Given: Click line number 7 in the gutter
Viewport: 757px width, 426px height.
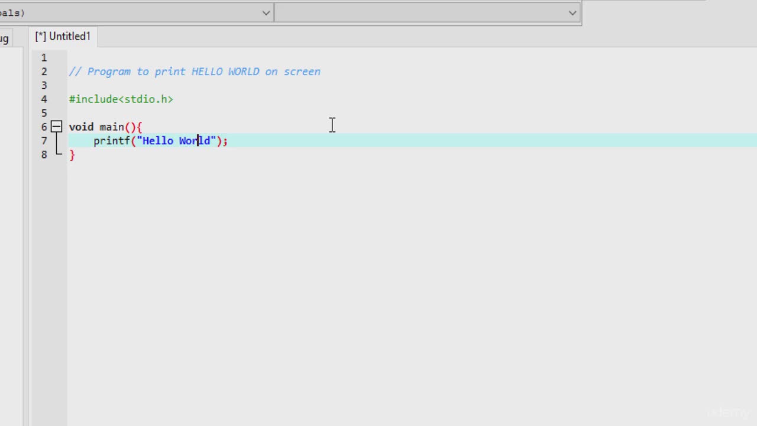Looking at the screenshot, I should tap(44, 141).
